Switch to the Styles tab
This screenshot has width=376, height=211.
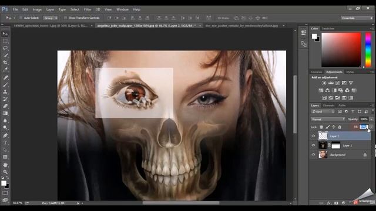(350, 72)
